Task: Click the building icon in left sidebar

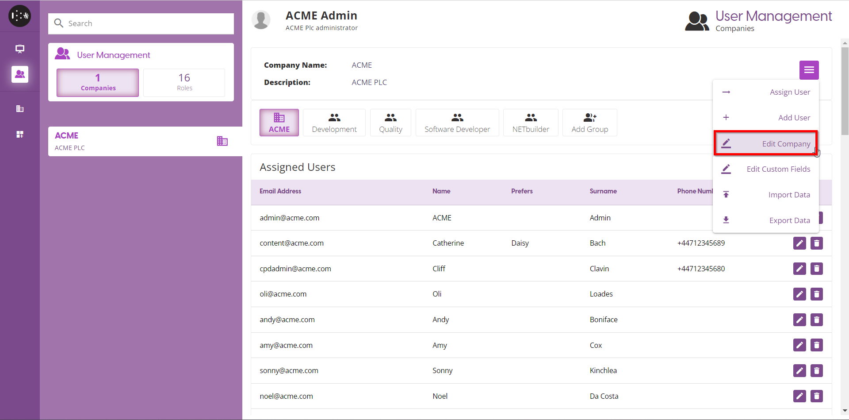Action: pyautogui.click(x=20, y=109)
